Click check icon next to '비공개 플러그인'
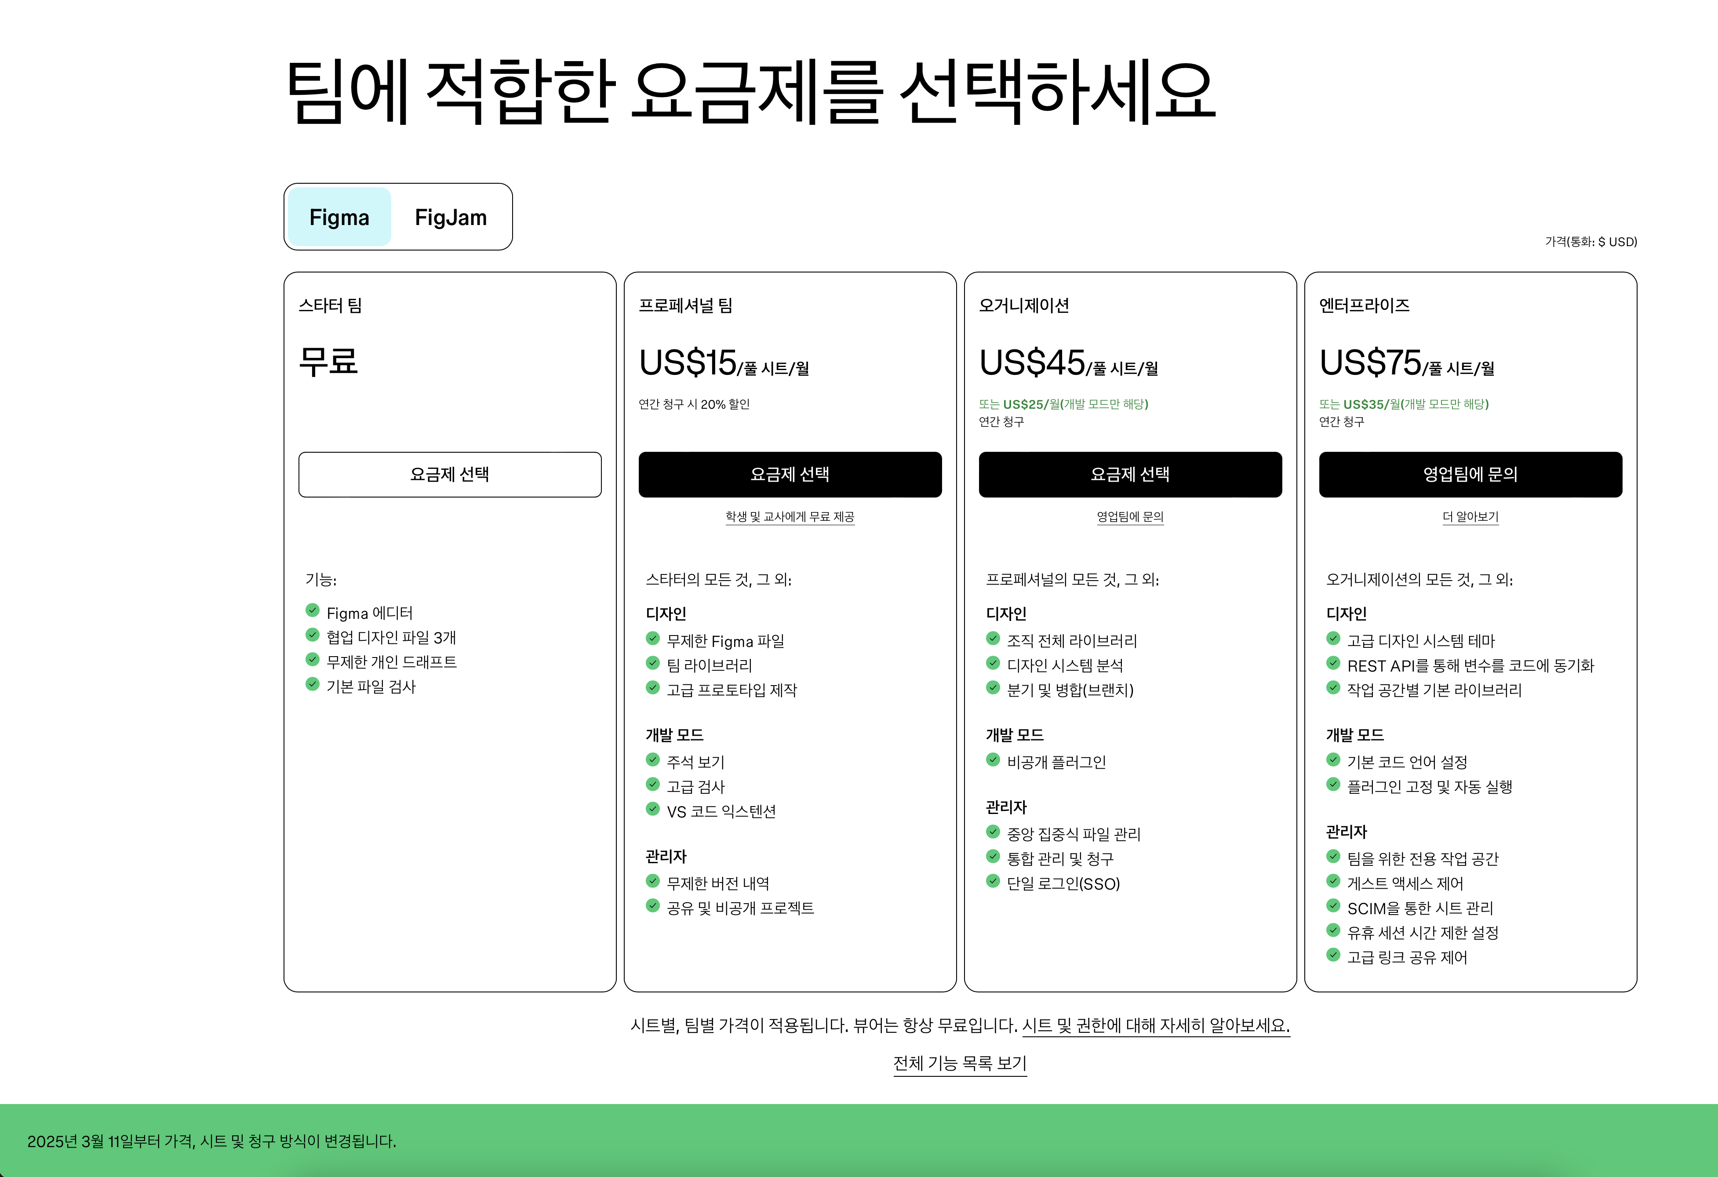This screenshot has height=1177, width=1718. click(992, 759)
